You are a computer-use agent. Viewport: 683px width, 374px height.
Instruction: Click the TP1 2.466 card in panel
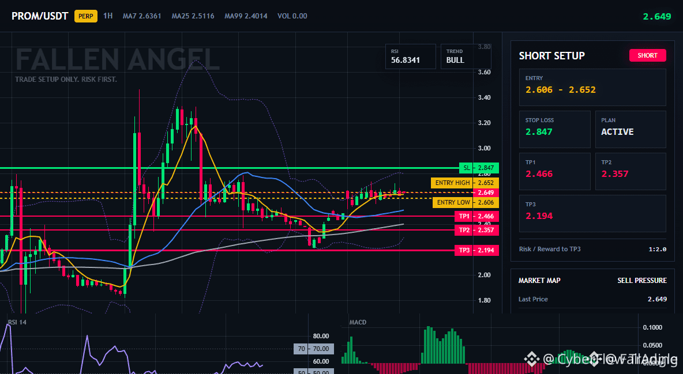coord(554,171)
